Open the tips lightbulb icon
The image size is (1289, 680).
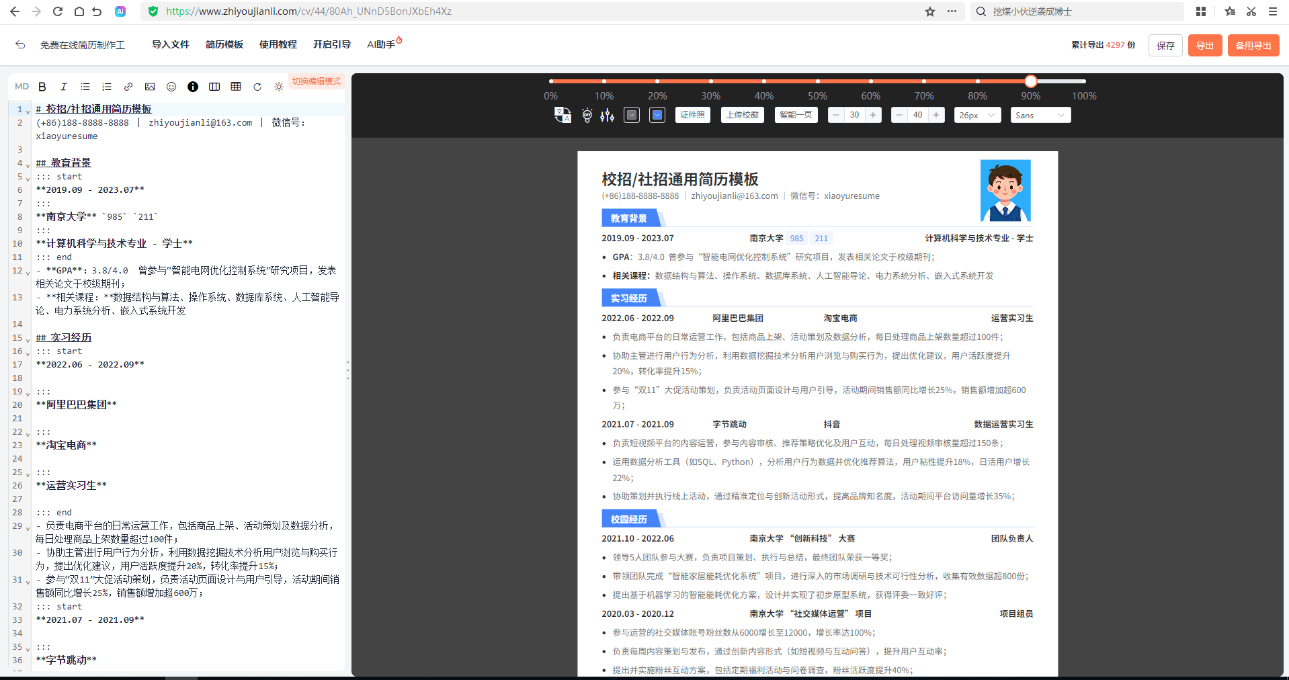point(585,115)
